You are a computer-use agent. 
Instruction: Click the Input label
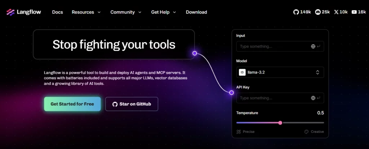241,36
